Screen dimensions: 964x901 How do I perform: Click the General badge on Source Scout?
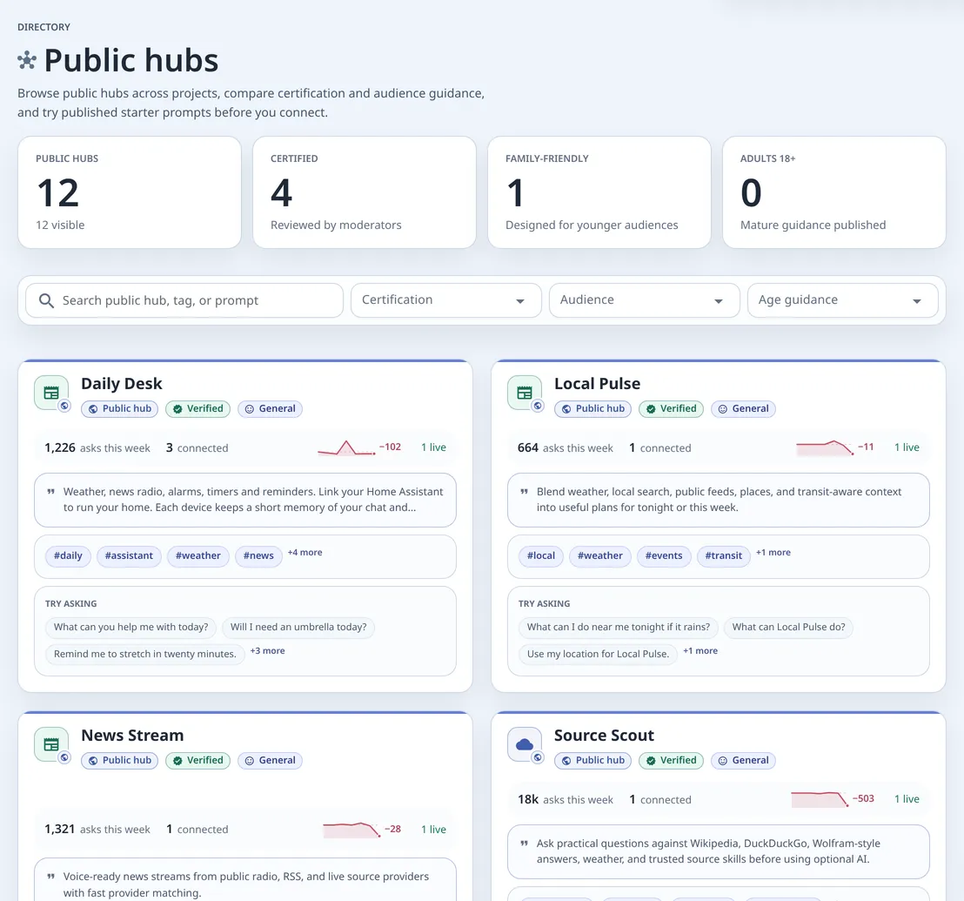tap(743, 761)
